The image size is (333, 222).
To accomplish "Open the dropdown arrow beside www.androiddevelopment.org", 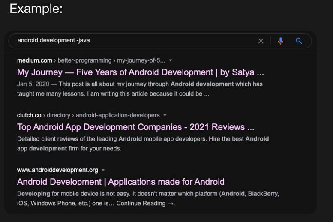I will [x=103, y=170].
